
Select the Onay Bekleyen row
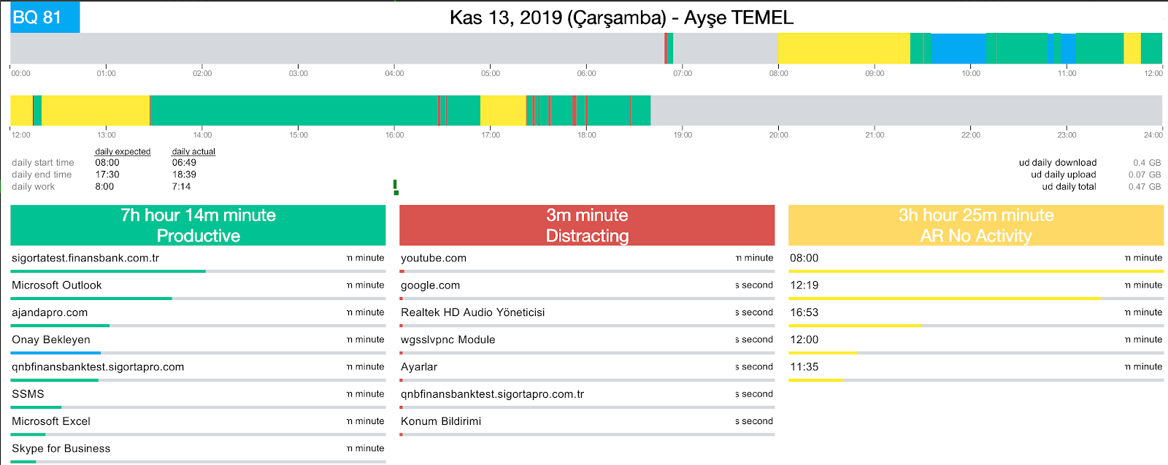click(51, 339)
